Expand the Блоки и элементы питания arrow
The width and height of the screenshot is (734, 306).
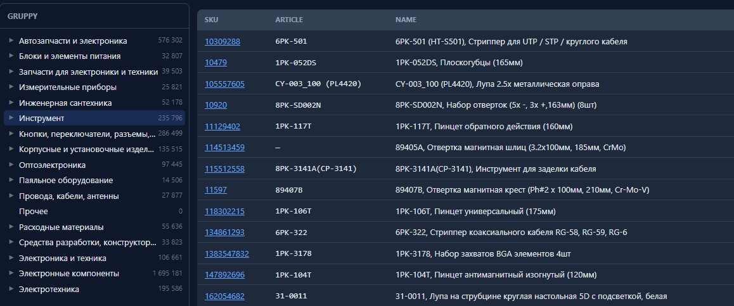[11, 56]
